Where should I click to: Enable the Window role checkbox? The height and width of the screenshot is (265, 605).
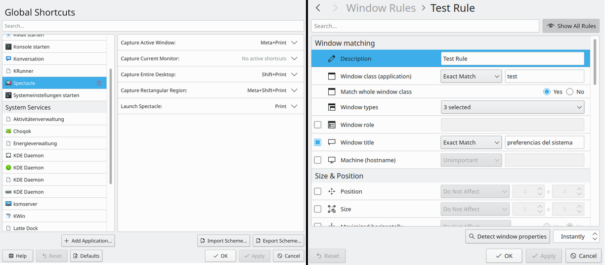coord(318,125)
